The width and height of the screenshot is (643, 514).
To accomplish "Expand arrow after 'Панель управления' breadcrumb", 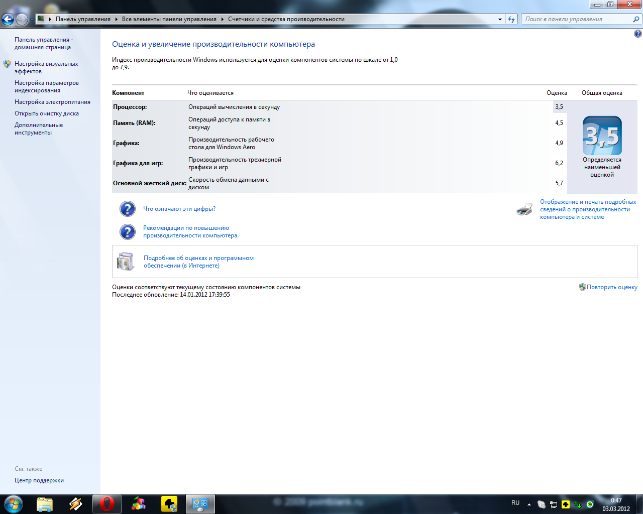I will 116,19.
